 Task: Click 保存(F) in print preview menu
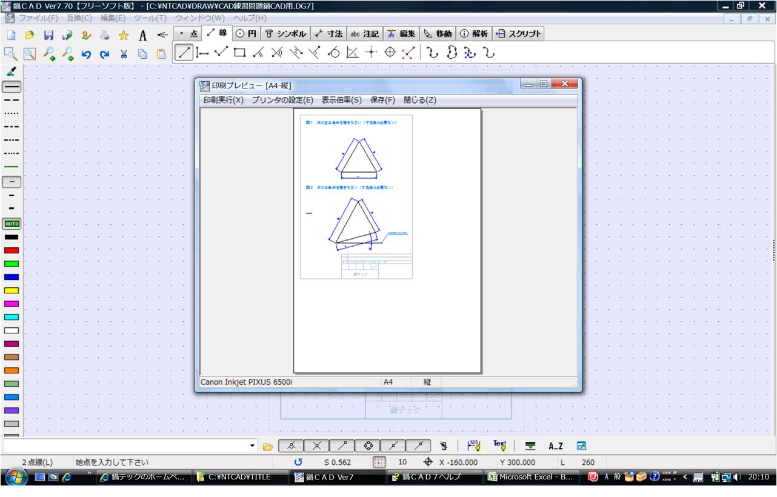point(382,100)
